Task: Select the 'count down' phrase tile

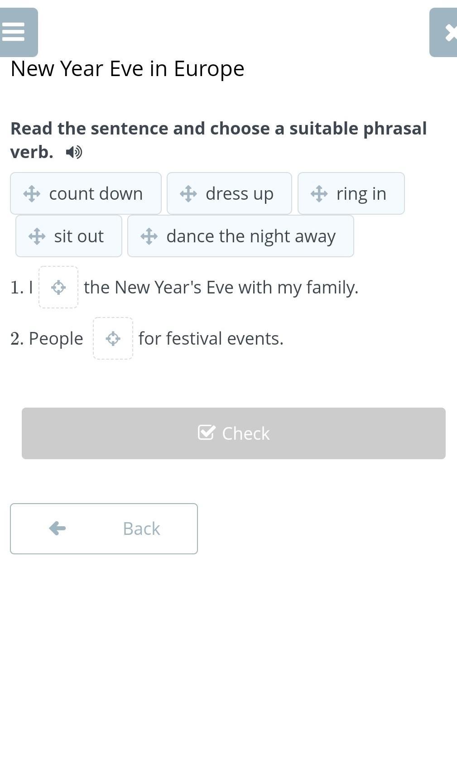Action: click(x=86, y=193)
